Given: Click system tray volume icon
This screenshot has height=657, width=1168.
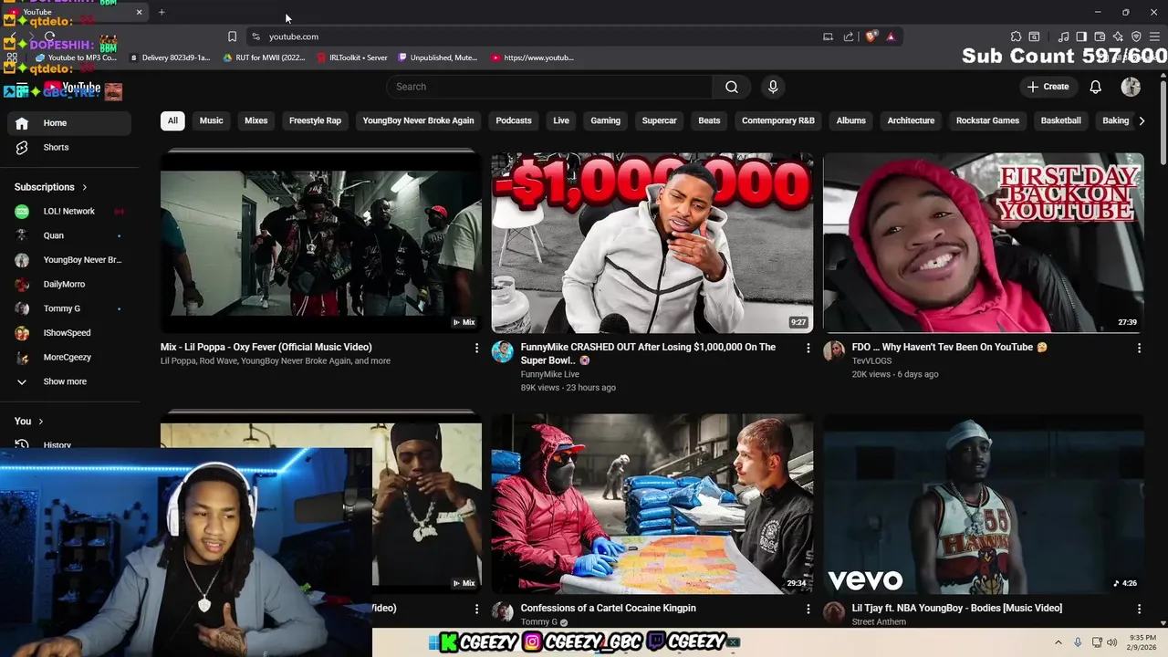Looking at the screenshot, I should pyautogui.click(x=1111, y=642).
